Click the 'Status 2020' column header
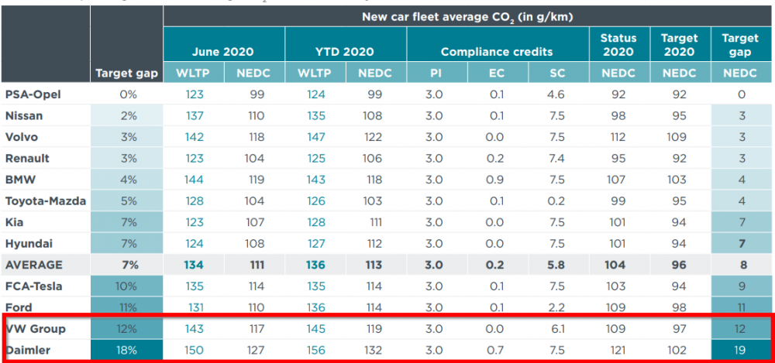 coord(618,45)
